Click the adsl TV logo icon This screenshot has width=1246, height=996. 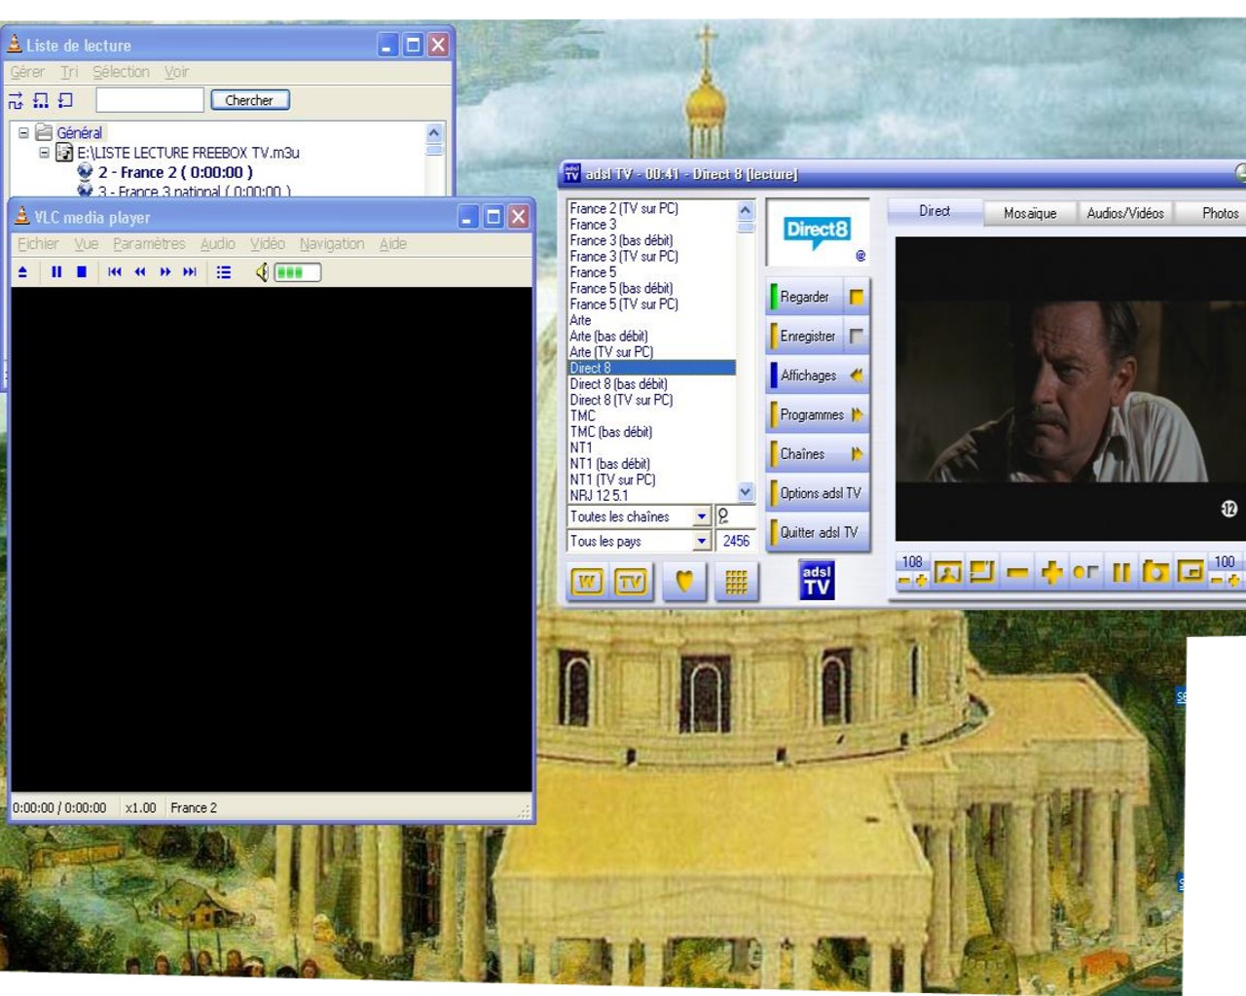817,580
